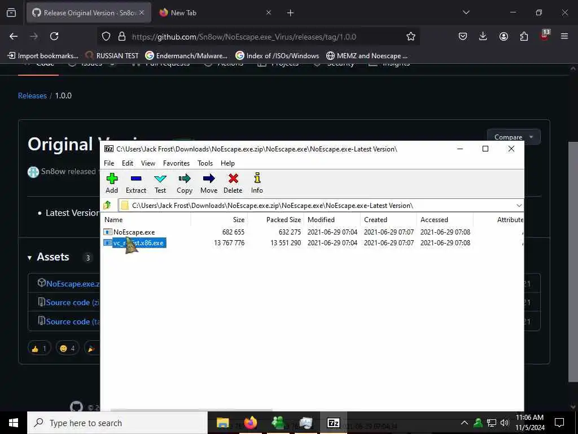Show hidden system tray icons chevron
578x434 pixels.
465,423
